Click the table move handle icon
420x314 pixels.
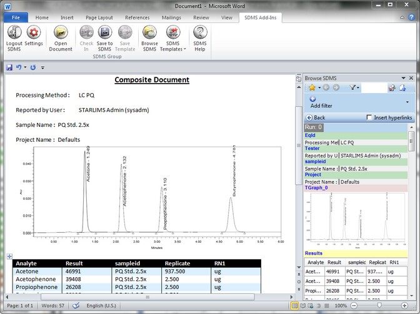[9, 257]
